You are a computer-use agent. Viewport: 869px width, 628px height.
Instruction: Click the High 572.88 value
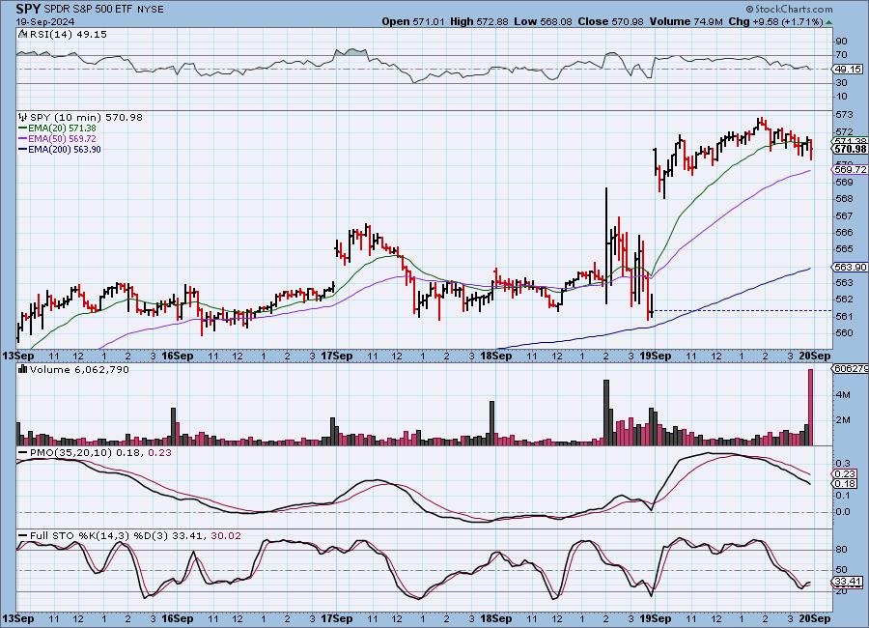coord(479,21)
